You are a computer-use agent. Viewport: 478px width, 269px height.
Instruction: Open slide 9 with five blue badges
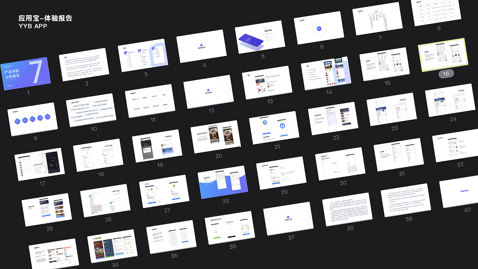tap(32, 119)
